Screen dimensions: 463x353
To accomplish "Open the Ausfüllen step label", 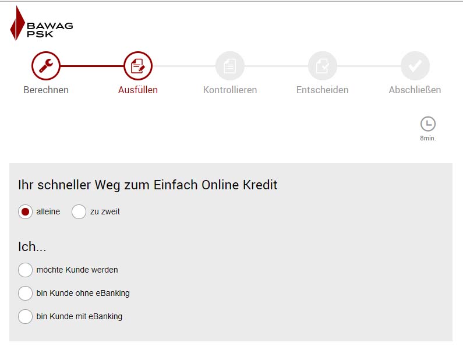I will (138, 90).
